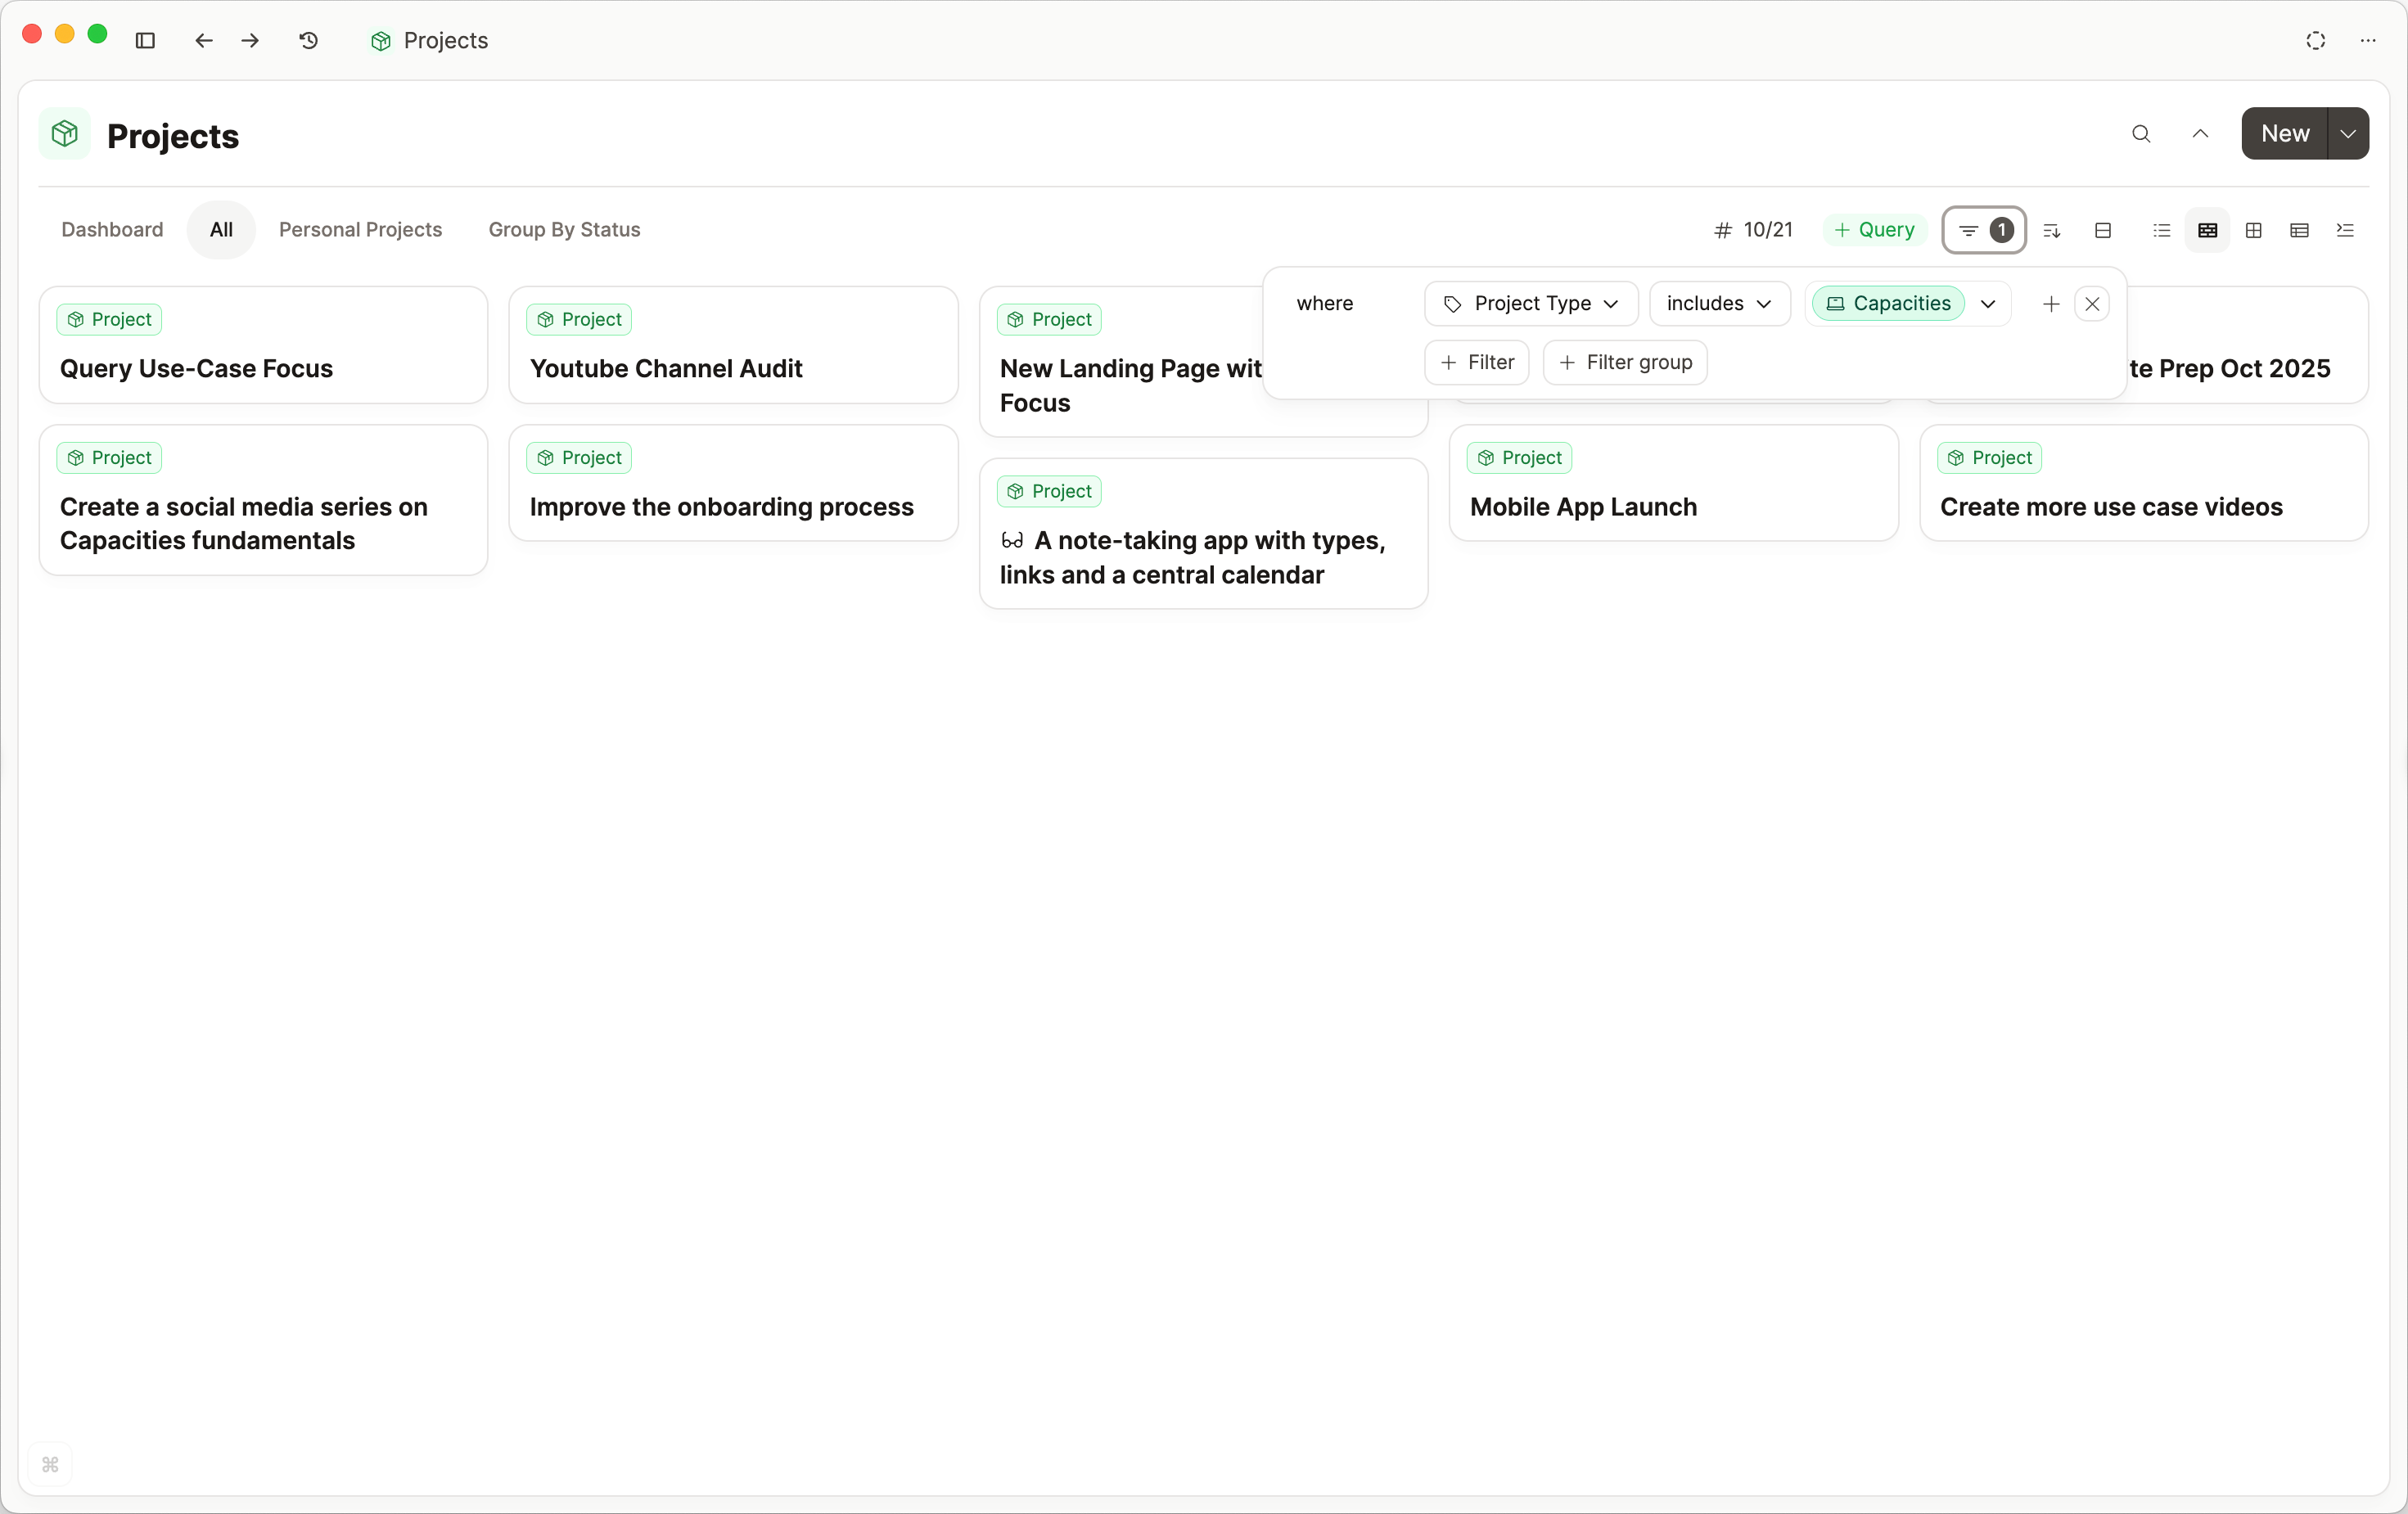Switch to the Personal Projects tab
Screen dimensions: 2408x1514
pyautogui.click(x=360, y=230)
